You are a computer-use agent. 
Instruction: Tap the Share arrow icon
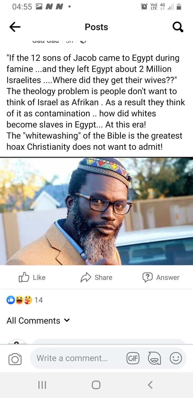pos(86,277)
